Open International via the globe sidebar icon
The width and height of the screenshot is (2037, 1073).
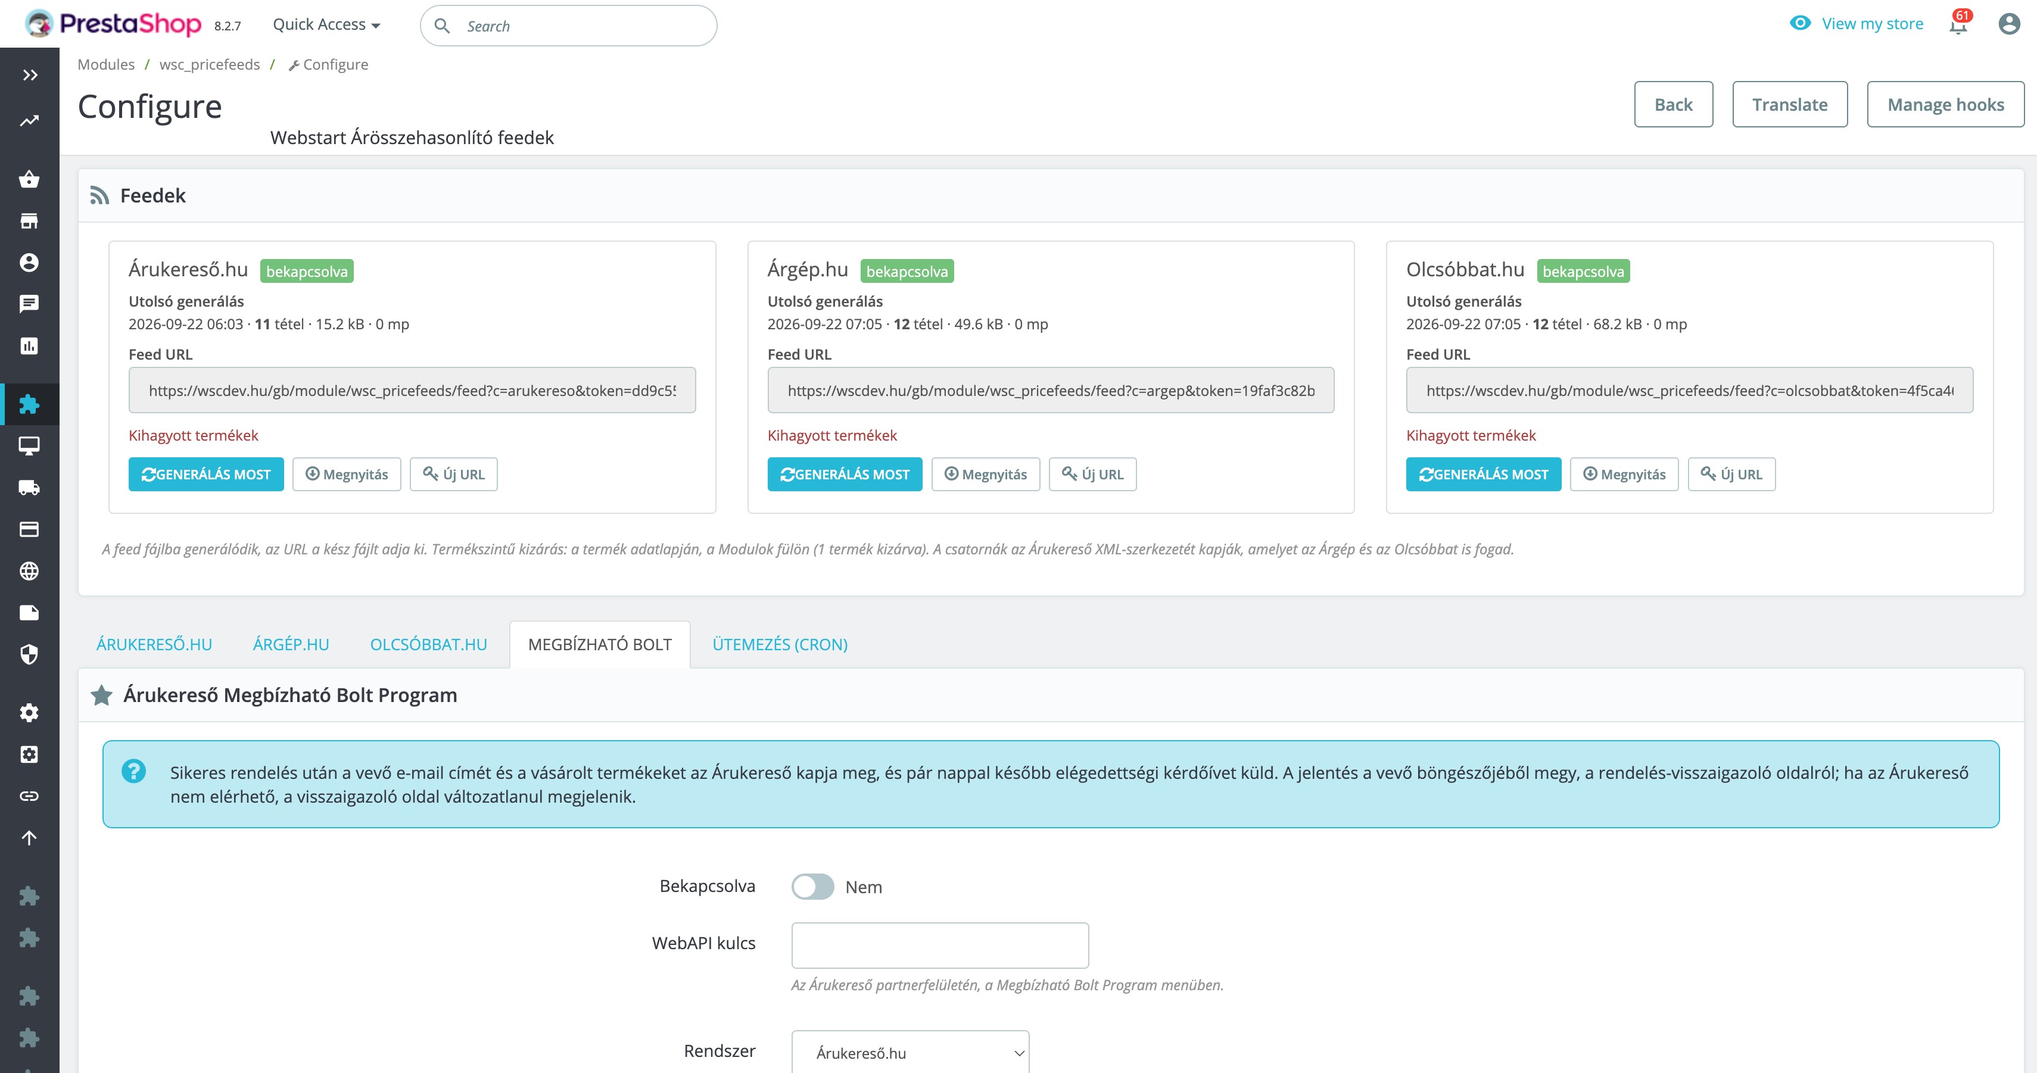29,571
